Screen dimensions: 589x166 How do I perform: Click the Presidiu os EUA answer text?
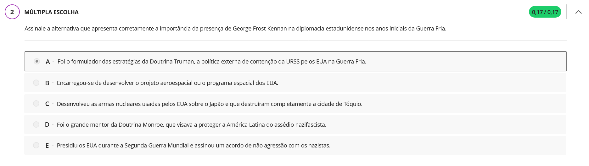[x=194, y=146]
